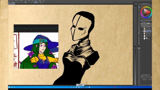The height and width of the screenshot is (90, 160).
Task: Toggle Snap to Grid in command bar
Action: coord(38,2)
